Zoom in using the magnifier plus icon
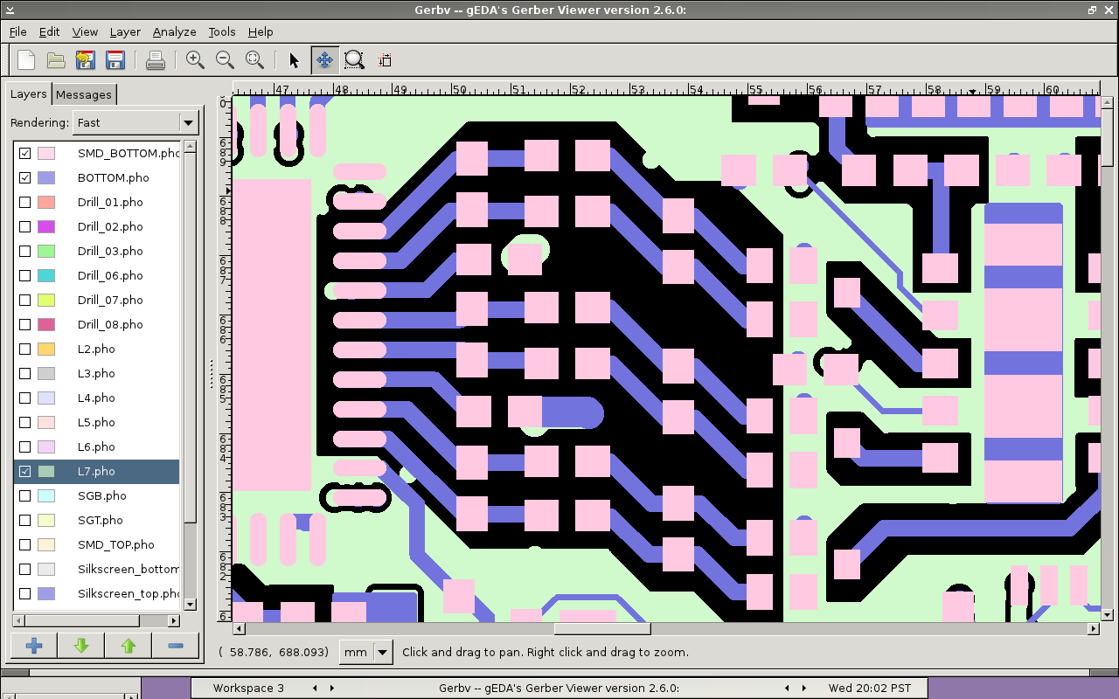The width and height of the screenshot is (1119, 699). (x=195, y=60)
